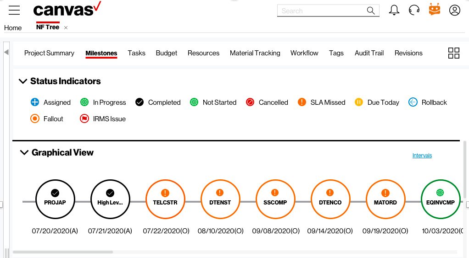Open the Project Summary tab
Viewport: 469px width, 258px height.
click(x=49, y=53)
